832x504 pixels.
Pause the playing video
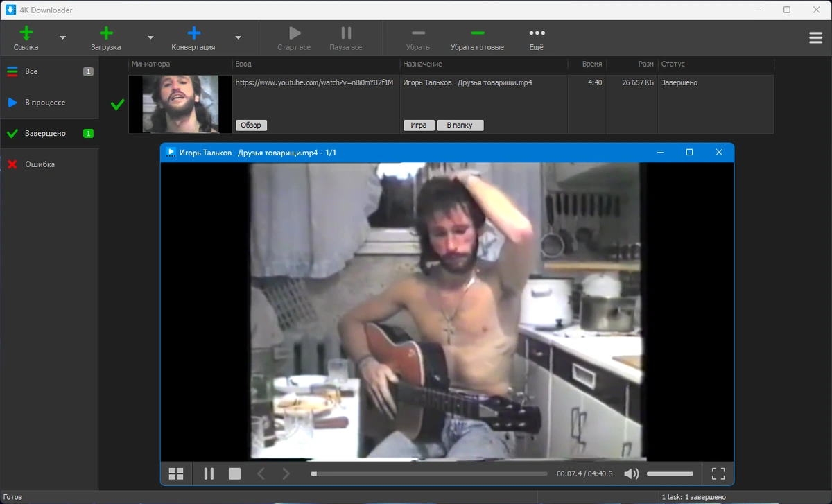point(209,474)
